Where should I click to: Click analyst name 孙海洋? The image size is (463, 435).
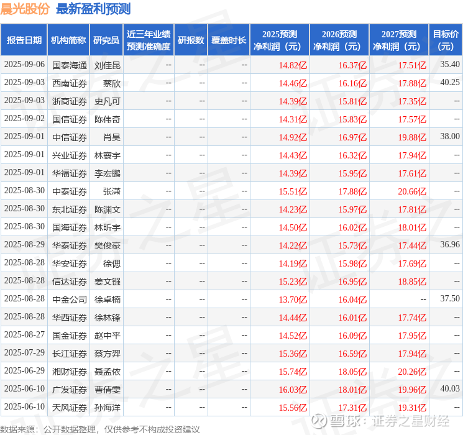click(108, 408)
